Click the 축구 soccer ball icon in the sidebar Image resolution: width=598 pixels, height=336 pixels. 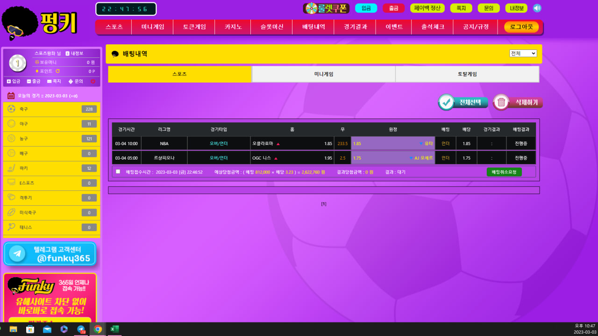pyautogui.click(x=12, y=109)
